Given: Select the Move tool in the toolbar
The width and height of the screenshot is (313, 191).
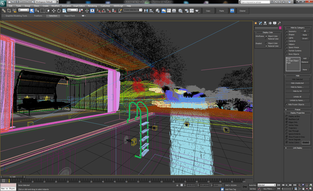Looking at the screenshot, I should 53,11.
